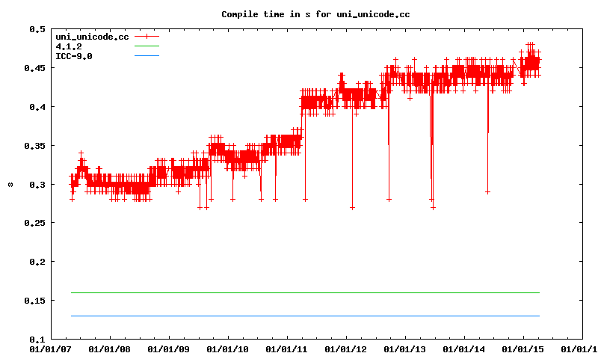Select the uni_unicode.cc legend label
Image resolution: width=598 pixels, height=359 pixels.
pos(93,37)
